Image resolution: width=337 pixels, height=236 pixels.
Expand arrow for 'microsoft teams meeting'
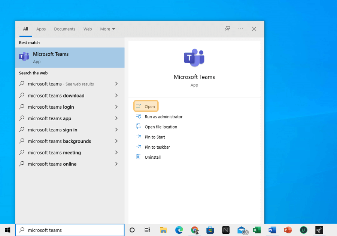coord(116,152)
